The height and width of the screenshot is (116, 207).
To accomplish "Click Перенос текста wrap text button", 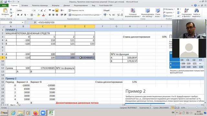I will 76,10.
